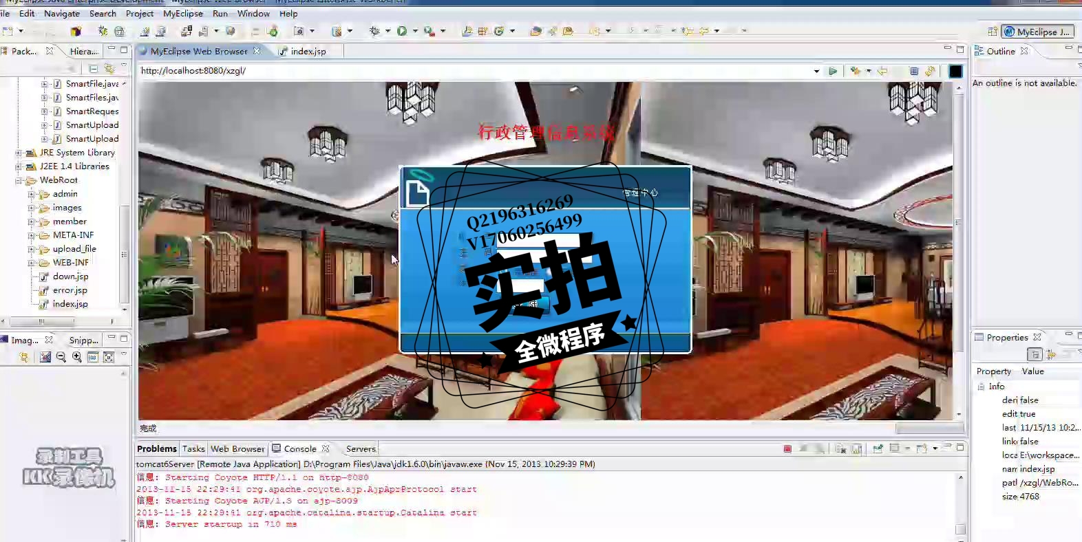
Task: Click the Show Advanced Properties icon in Properties
Action: 1051,354
